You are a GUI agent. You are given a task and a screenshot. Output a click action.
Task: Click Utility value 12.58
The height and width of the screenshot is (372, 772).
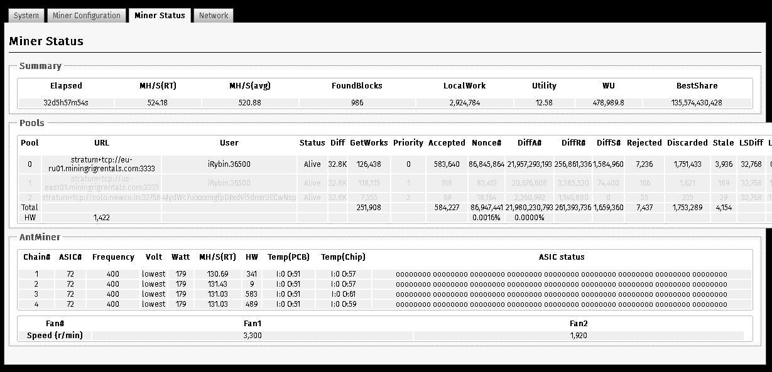click(544, 103)
